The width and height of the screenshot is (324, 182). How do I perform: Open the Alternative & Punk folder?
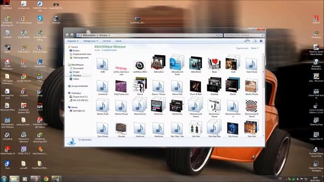(177, 65)
